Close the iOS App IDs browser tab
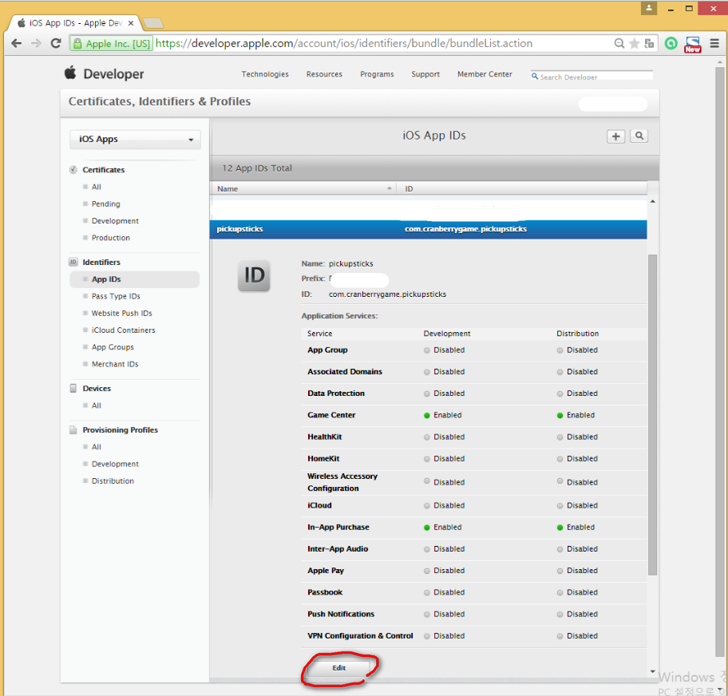 coord(131,23)
